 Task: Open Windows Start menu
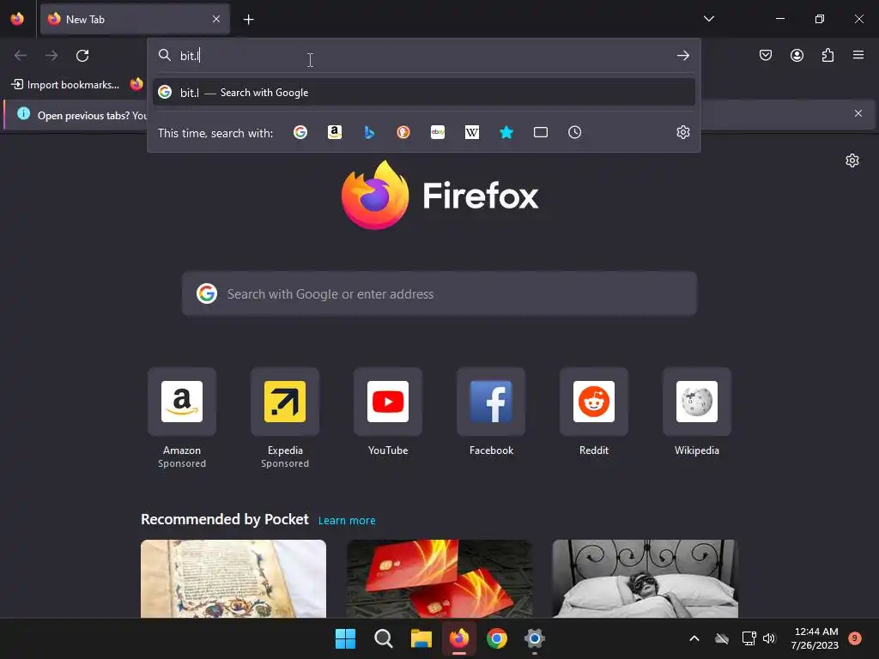click(x=345, y=638)
